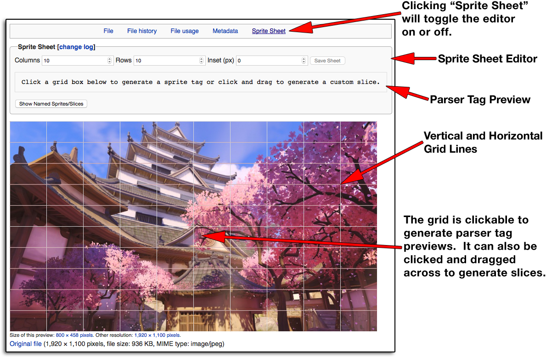The width and height of the screenshot is (546, 357).
Task: Click the Columns field stepper arrows
Action: [x=110, y=61]
